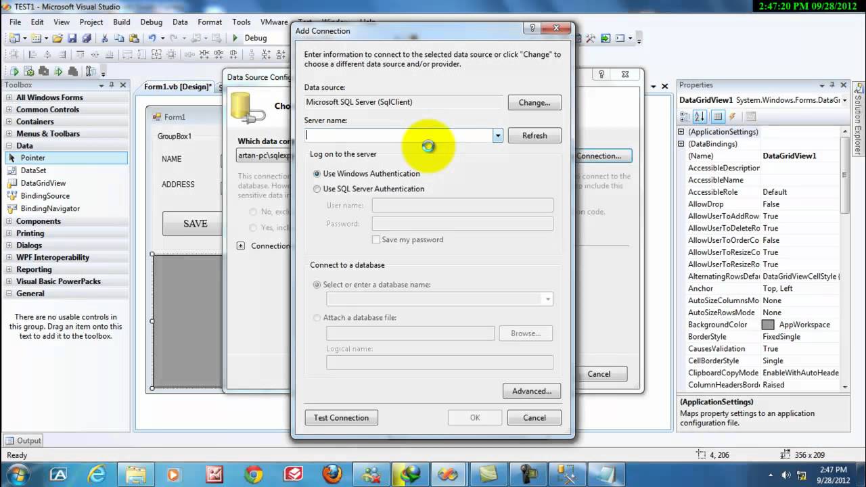Screen dimensions: 866x487
Task: Click the Cut scissors icon
Action: [x=105, y=39]
